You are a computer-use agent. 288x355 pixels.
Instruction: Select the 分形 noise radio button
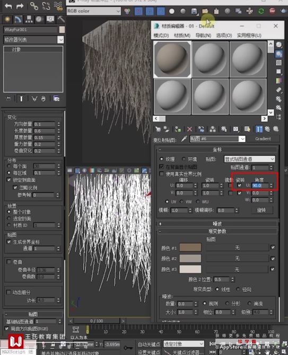pos(227,304)
